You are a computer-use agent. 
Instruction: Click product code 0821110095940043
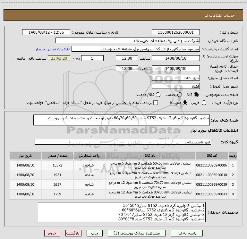click(212, 194)
